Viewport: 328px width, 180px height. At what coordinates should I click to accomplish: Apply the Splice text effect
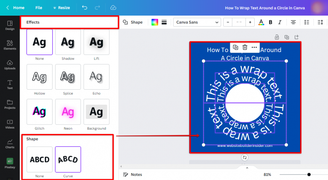[x=68, y=77]
